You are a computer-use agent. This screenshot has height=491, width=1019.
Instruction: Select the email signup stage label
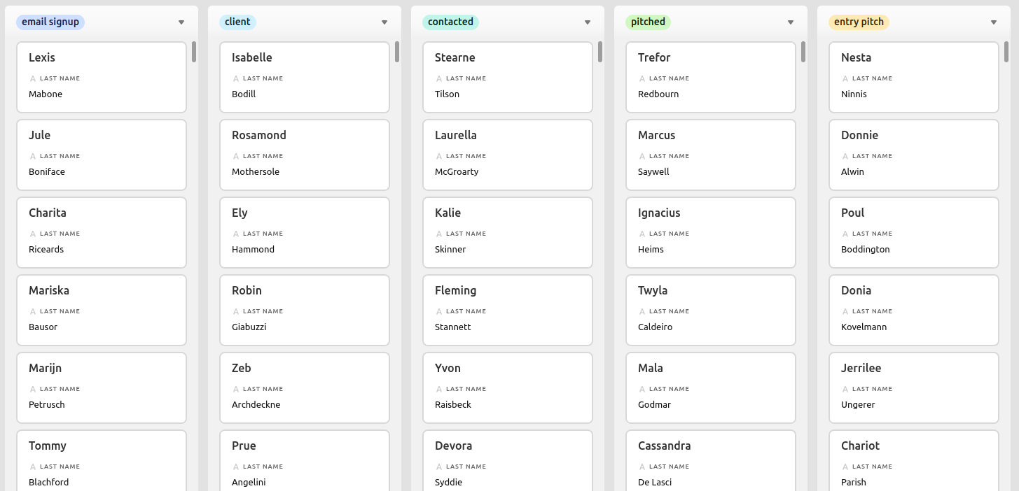[50, 22]
